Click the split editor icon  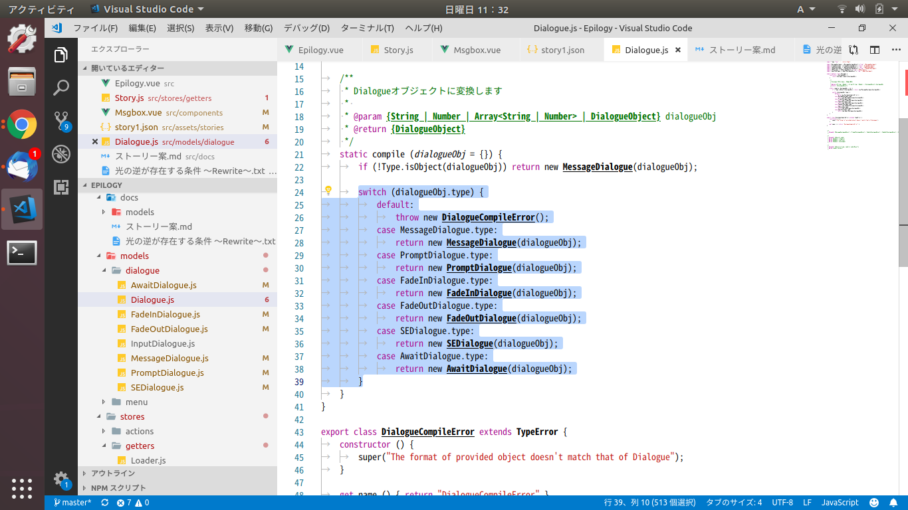click(875, 50)
